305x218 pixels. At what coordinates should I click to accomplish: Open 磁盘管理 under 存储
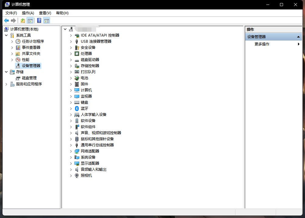click(x=29, y=78)
